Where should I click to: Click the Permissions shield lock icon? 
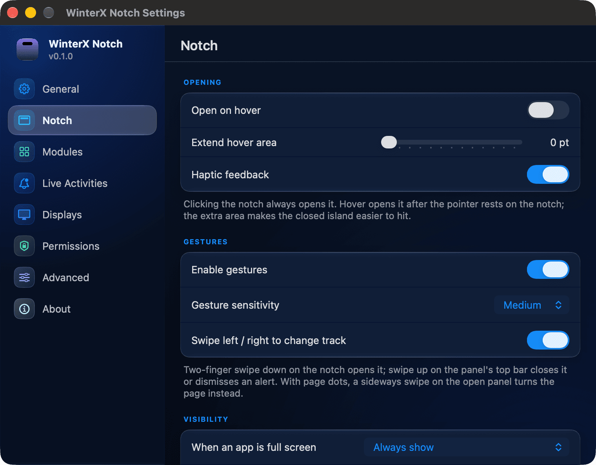(24, 246)
